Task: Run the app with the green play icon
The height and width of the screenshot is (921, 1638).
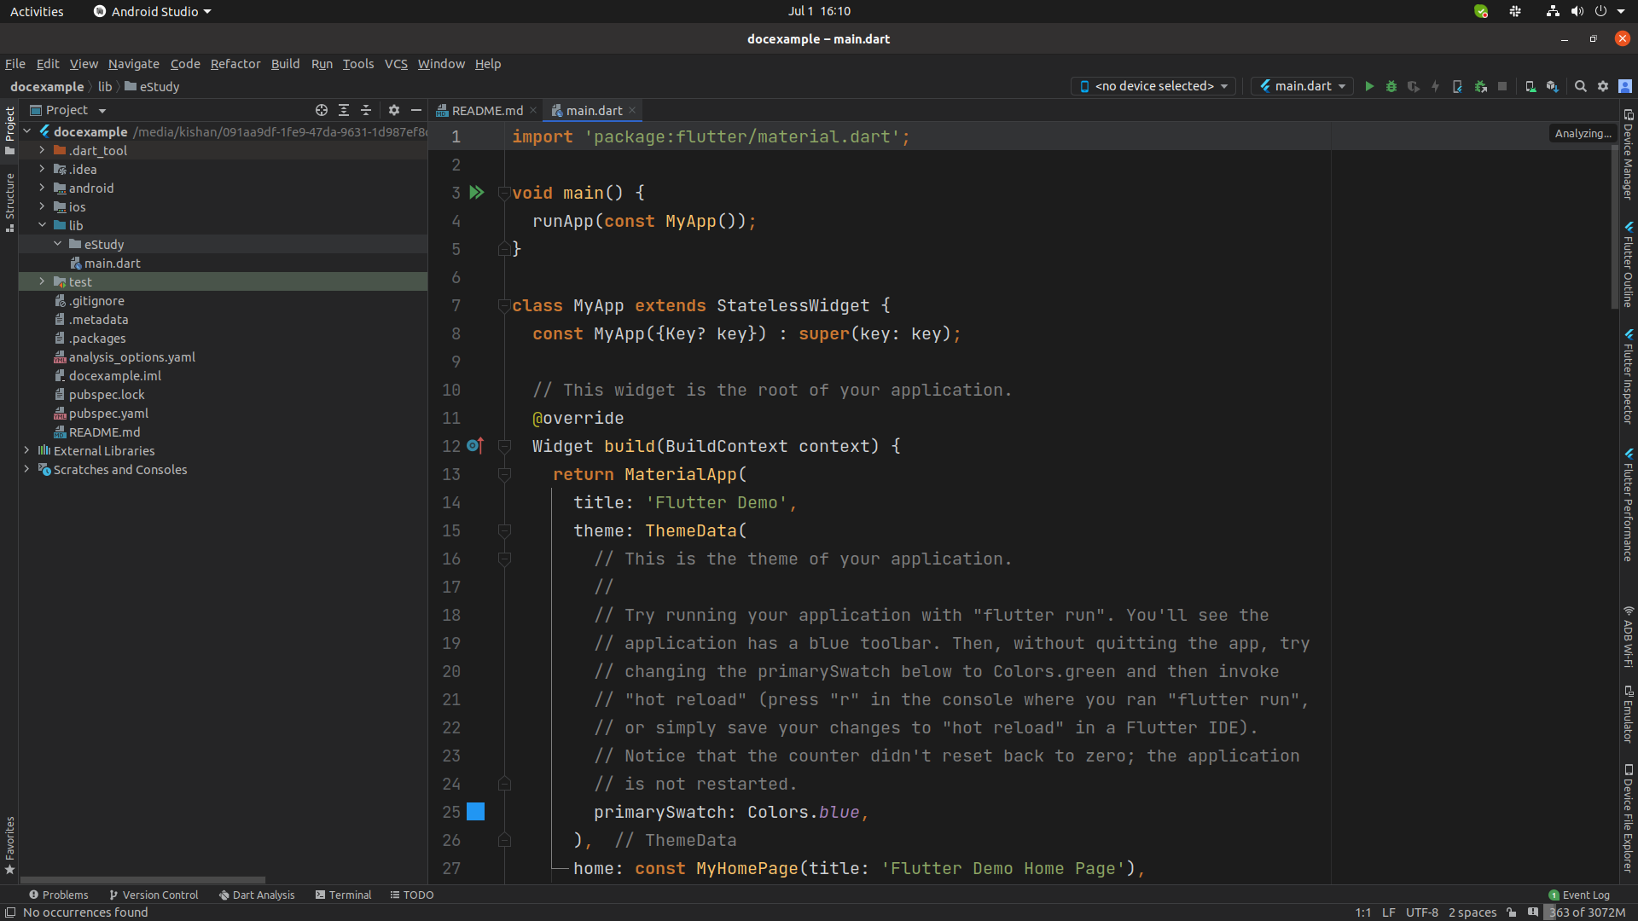Action: 1369,86
